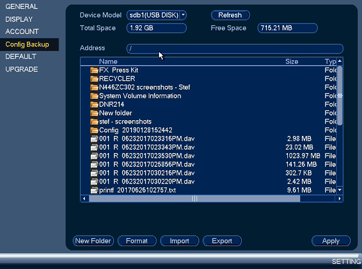Image resolution: width=362 pixels, height=269 pixels.
Task: Select the New folder entry name
Action: [115, 113]
